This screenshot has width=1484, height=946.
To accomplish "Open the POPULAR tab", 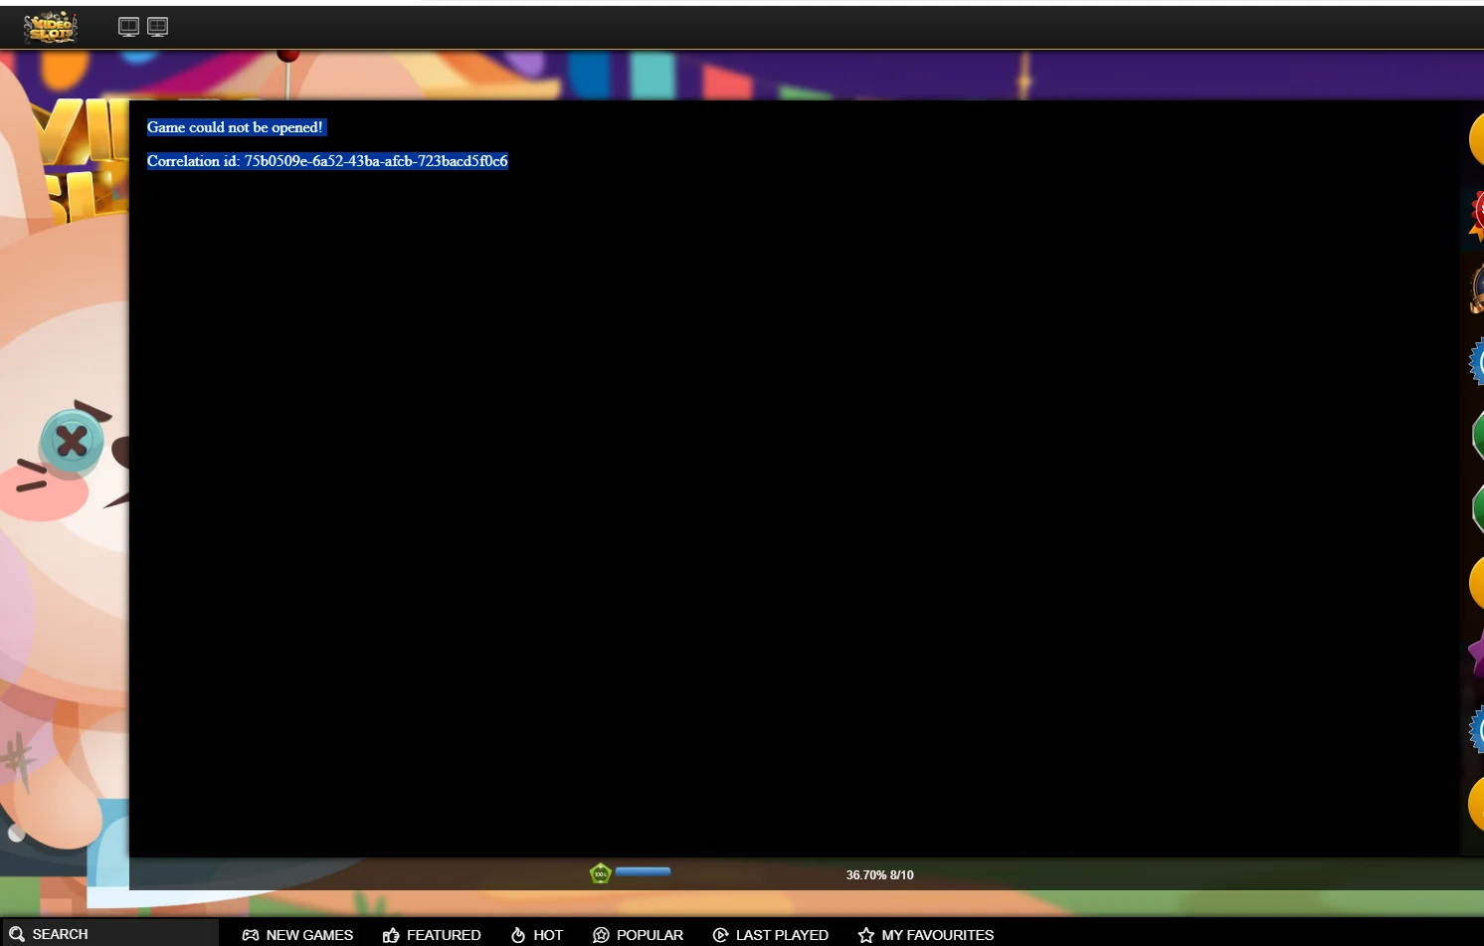I will [638, 935].
